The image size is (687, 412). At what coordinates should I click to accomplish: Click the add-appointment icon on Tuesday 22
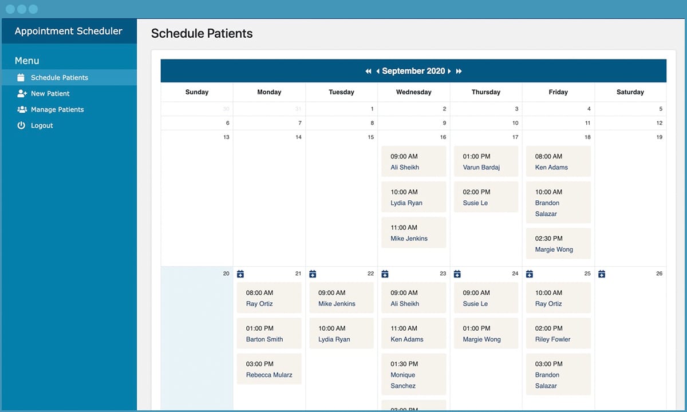(x=313, y=274)
